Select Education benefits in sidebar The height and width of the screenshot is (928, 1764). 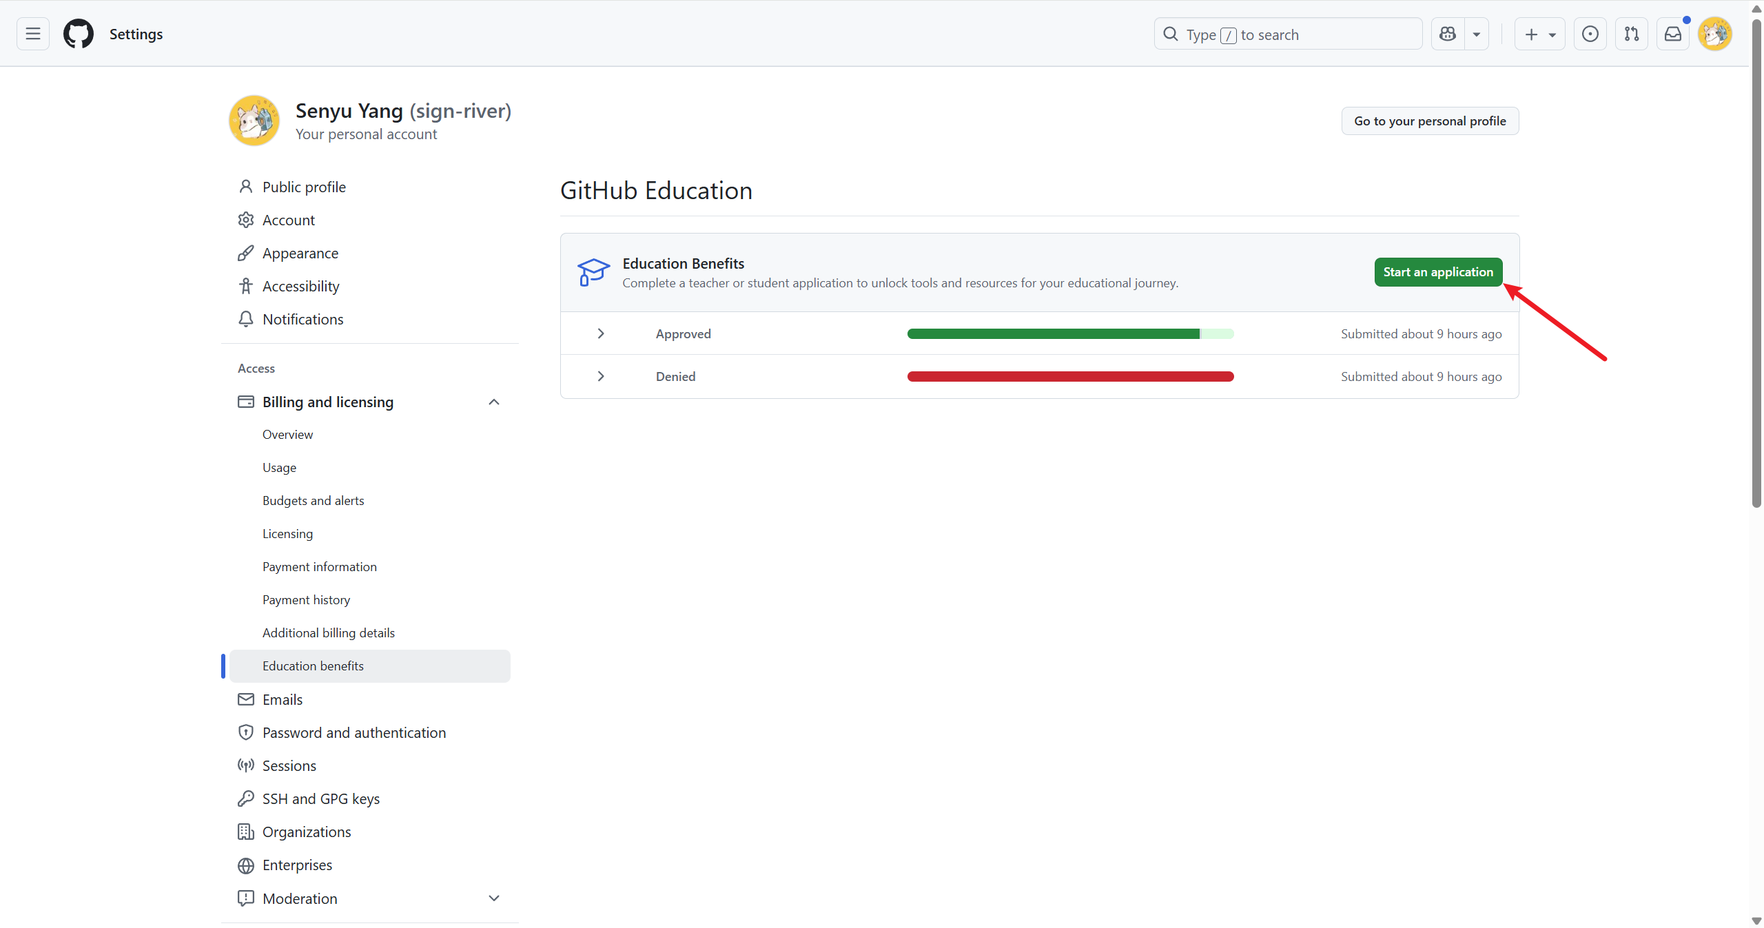coord(370,666)
